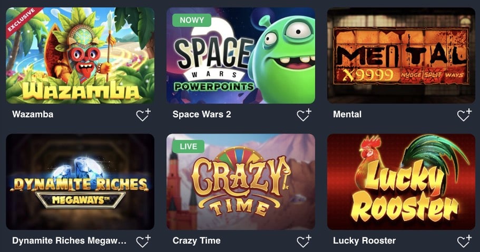Image resolution: width=480 pixels, height=252 pixels.
Task: Add Dynamite Riches Megaways to favorites
Action: [x=143, y=241]
